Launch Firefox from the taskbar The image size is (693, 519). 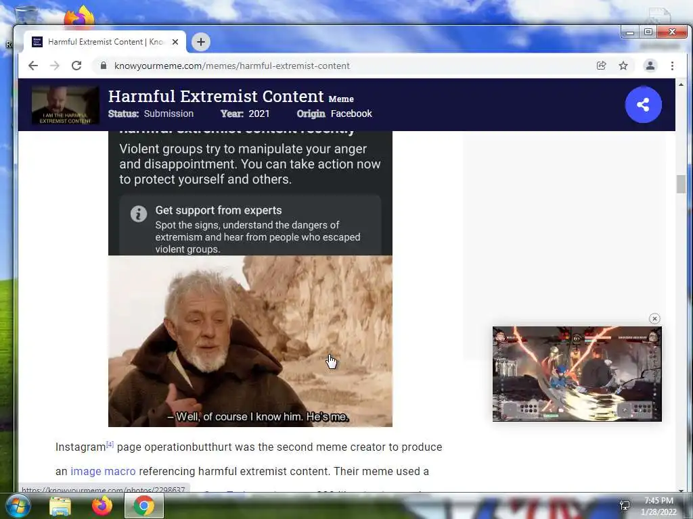[102, 505]
